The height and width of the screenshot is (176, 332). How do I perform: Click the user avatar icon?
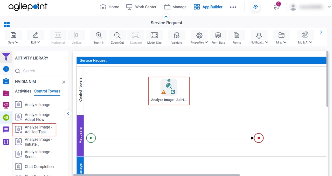pos(293,7)
